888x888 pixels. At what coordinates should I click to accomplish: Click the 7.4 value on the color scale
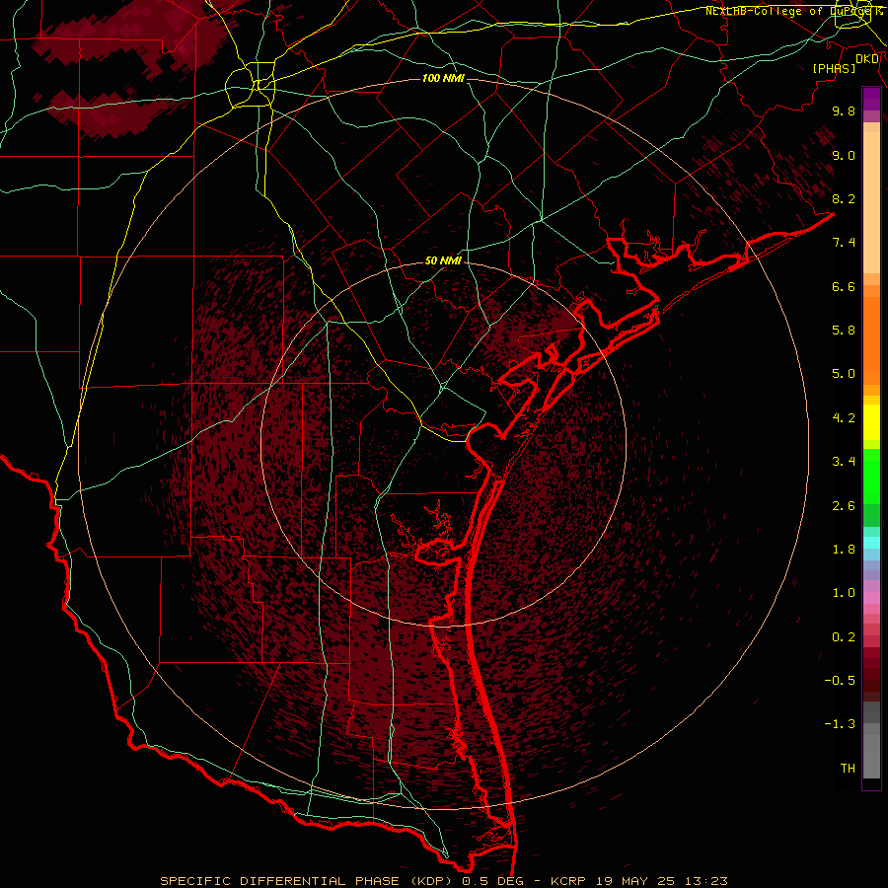tap(844, 243)
